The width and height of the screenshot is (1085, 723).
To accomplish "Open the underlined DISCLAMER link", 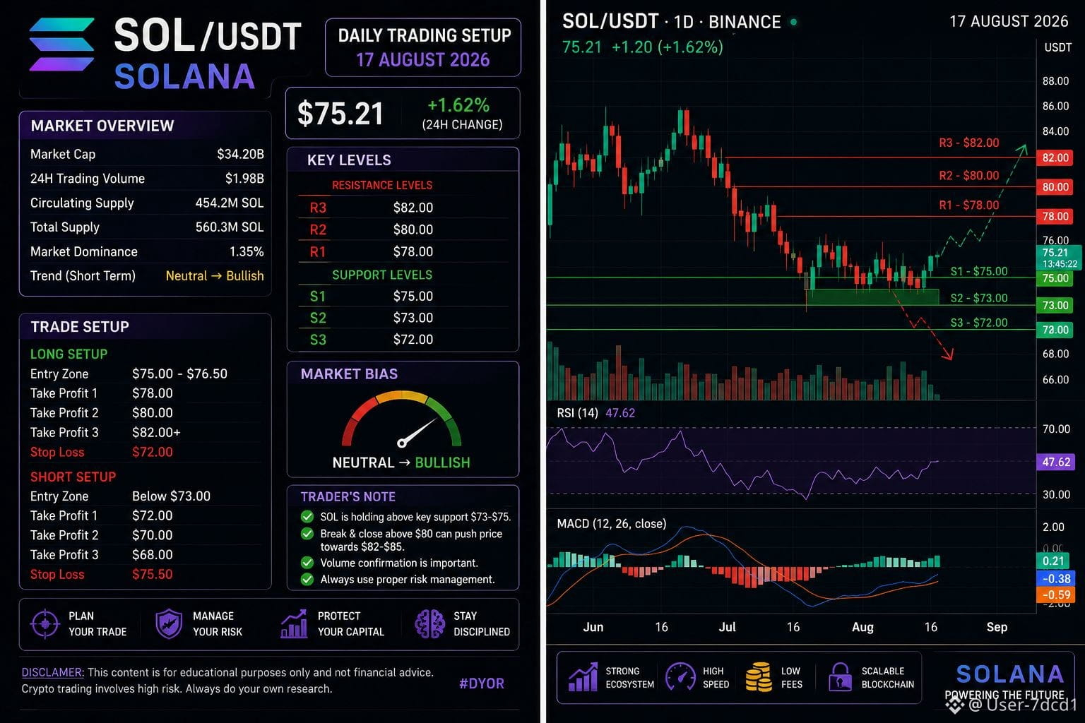I will click(53, 672).
